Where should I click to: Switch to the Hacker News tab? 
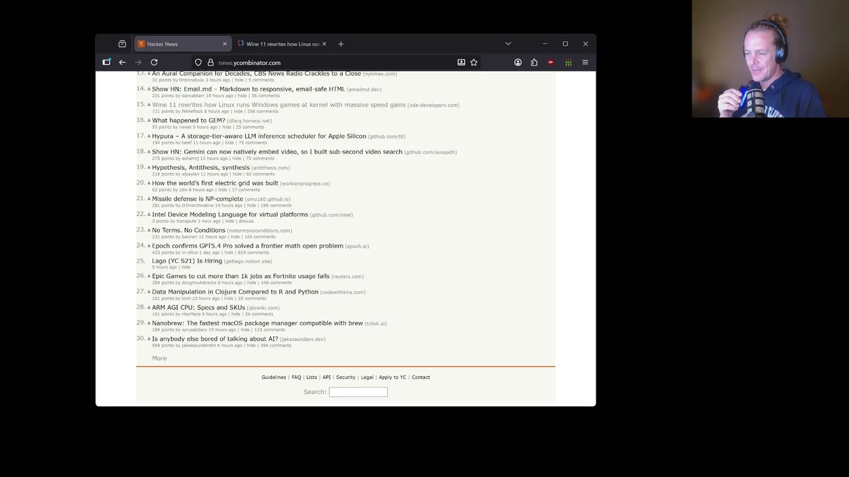(x=182, y=44)
